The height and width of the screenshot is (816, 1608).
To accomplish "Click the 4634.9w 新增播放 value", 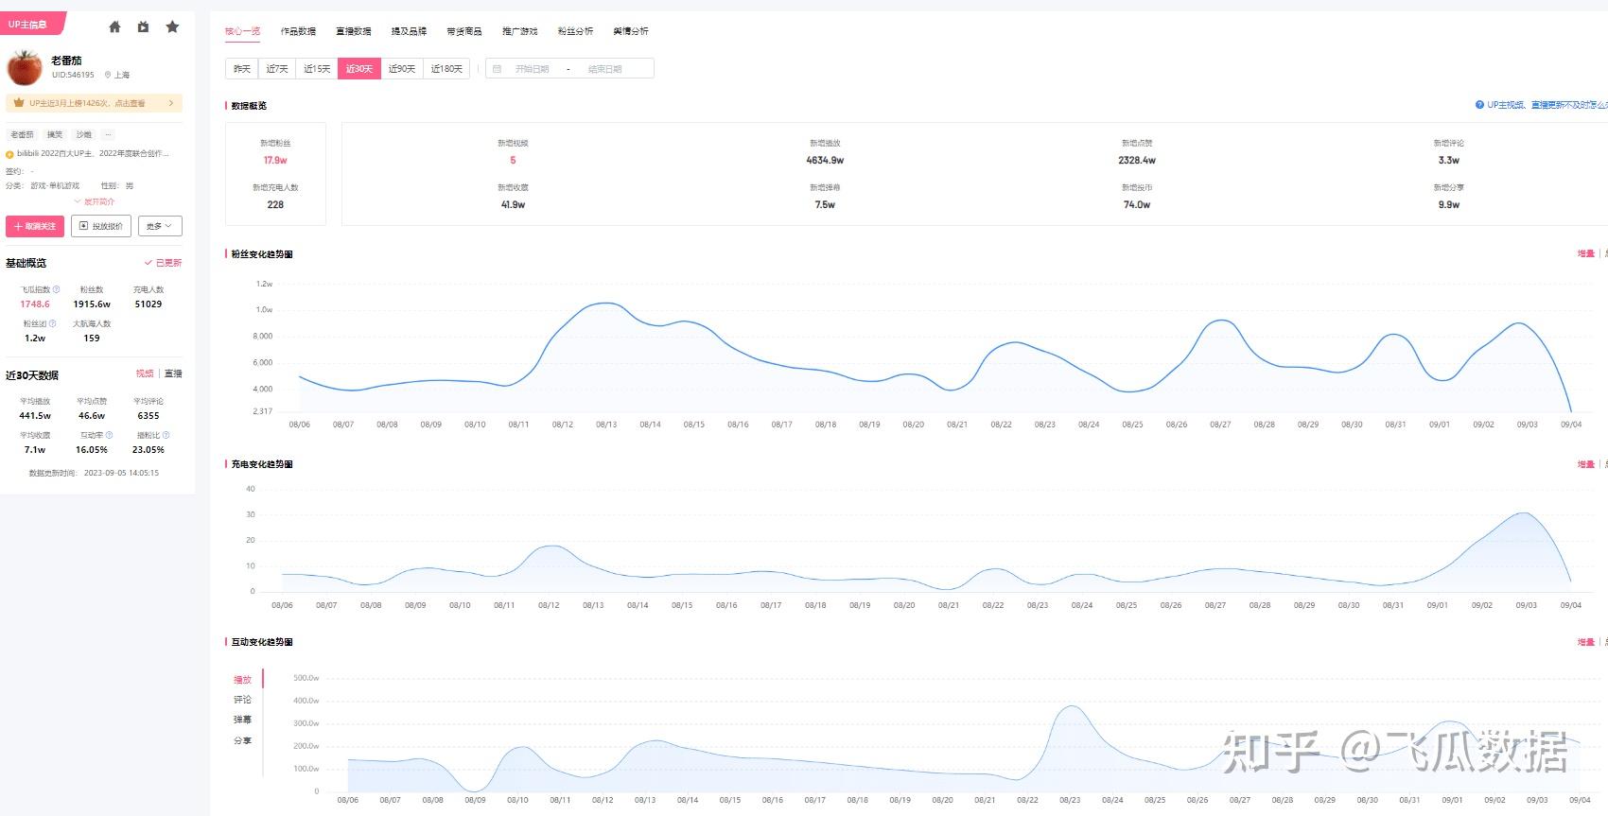I will pos(825,161).
